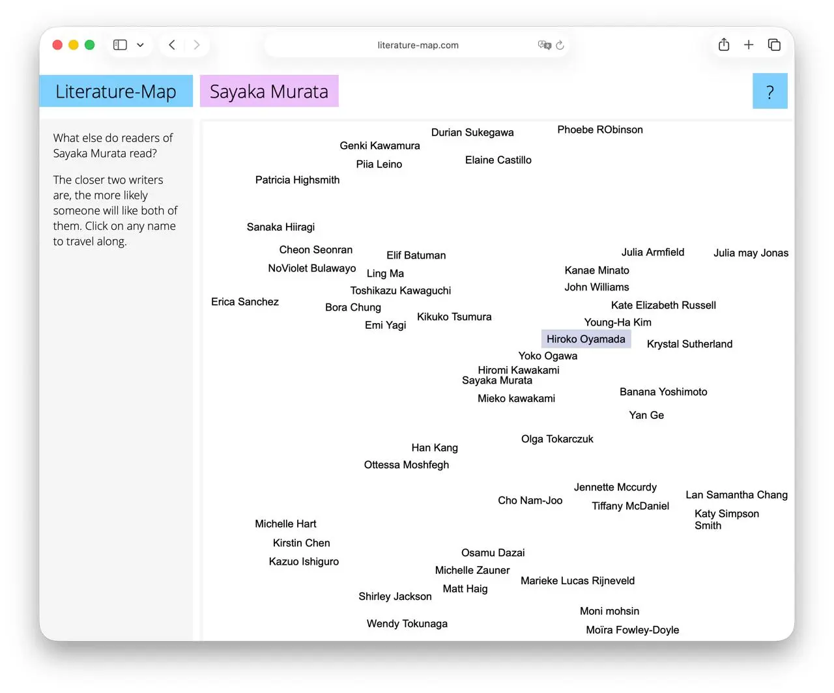
Task: Travel to Mieko kawakami
Action: (516, 398)
